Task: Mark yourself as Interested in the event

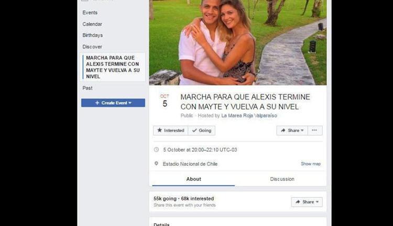Action: [x=170, y=131]
